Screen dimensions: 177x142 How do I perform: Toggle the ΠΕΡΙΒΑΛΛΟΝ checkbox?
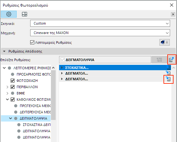tap(13, 87)
